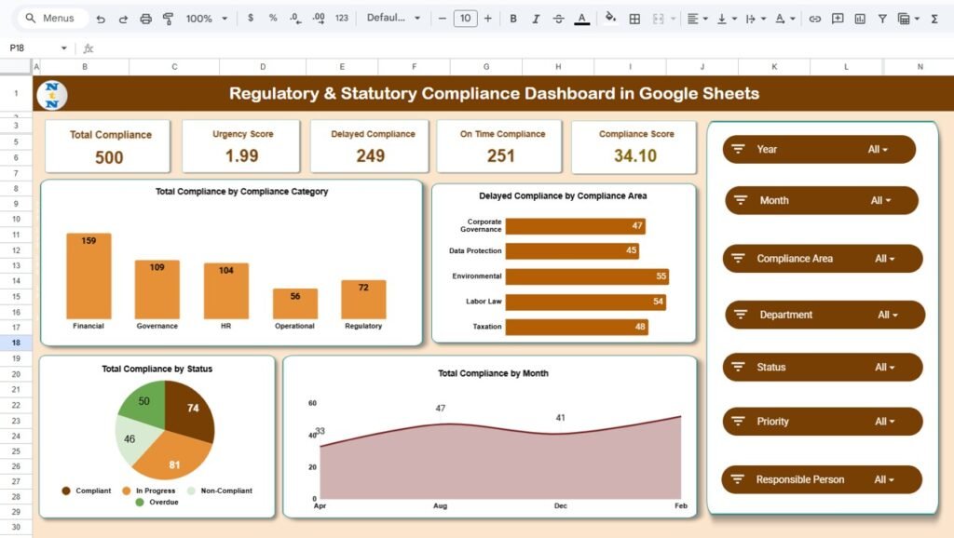Screen dimensions: 954x538
Task: Open the fill color picker
Action: [x=610, y=19]
